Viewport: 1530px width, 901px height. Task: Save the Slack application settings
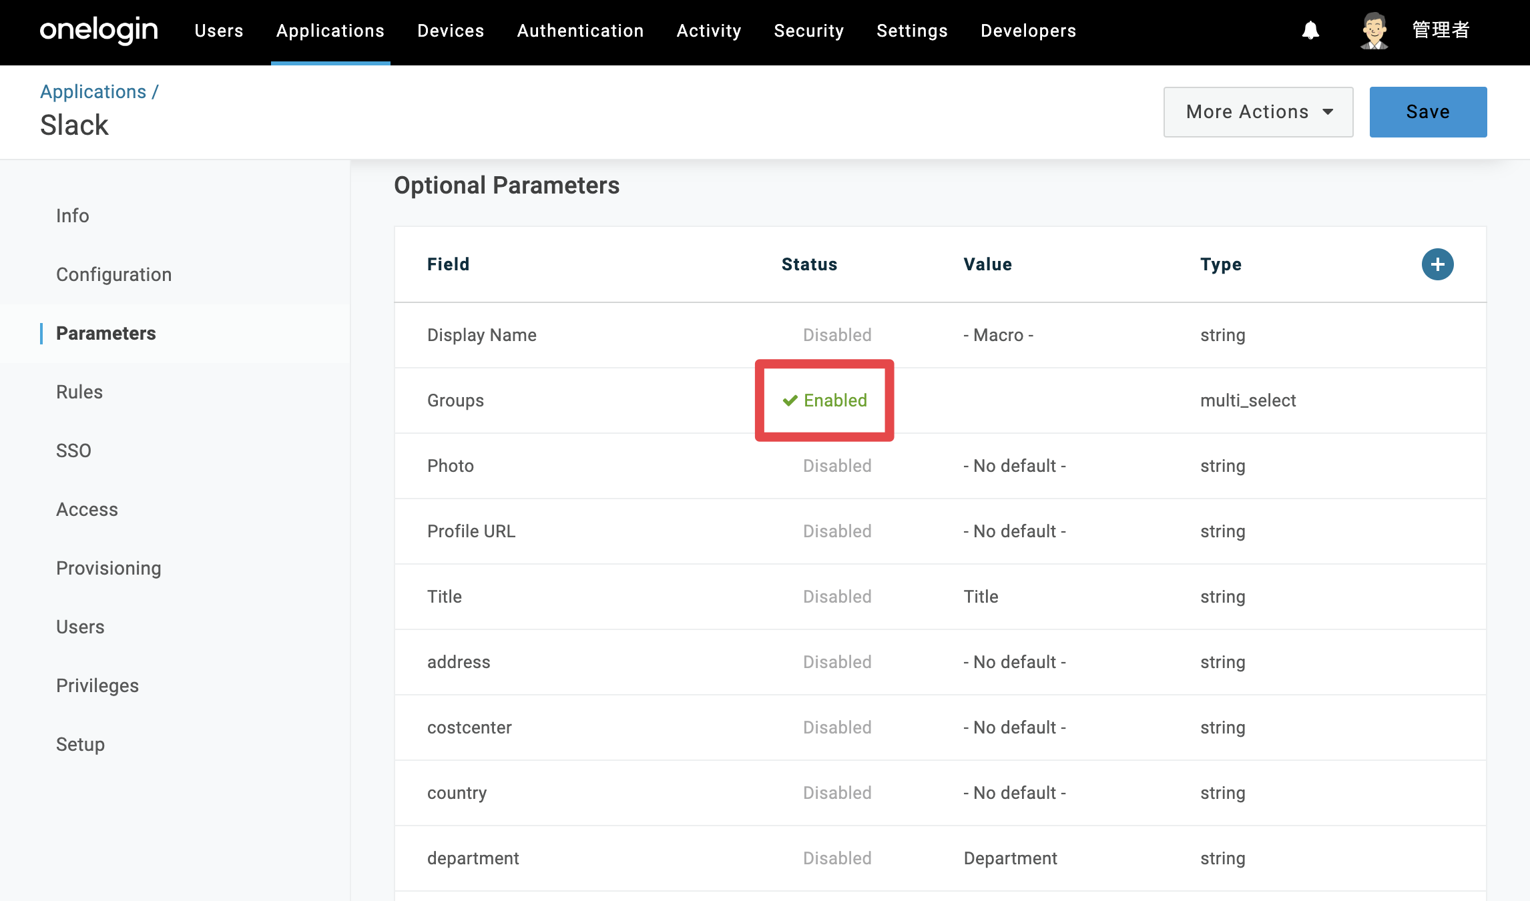pyautogui.click(x=1428, y=112)
